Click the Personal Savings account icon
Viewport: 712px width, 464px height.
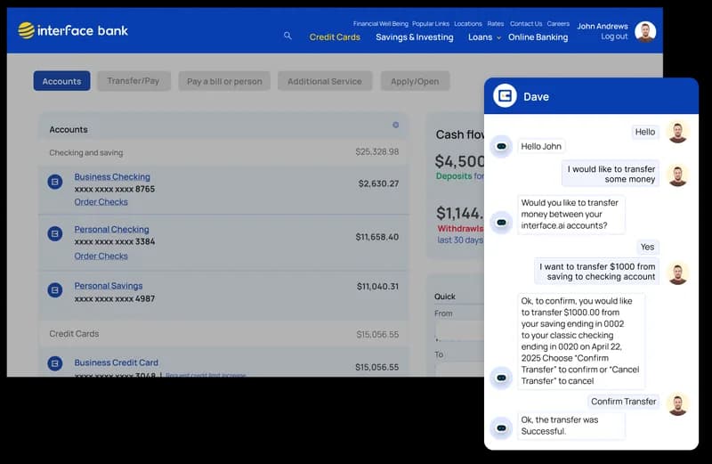click(55, 289)
